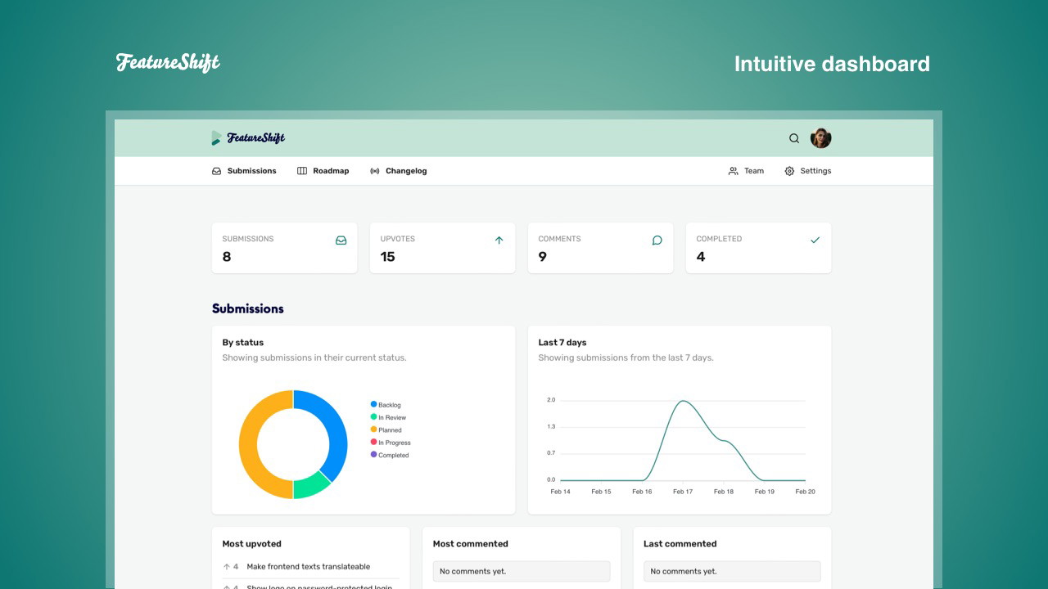This screenshot has width=1048, height=589.
Task: Click the In Progress legend color dot
Action: tap(374, 442)
